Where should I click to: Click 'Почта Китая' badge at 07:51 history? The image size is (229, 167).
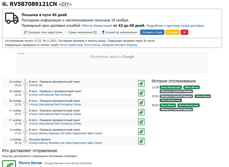click(203, 96)
